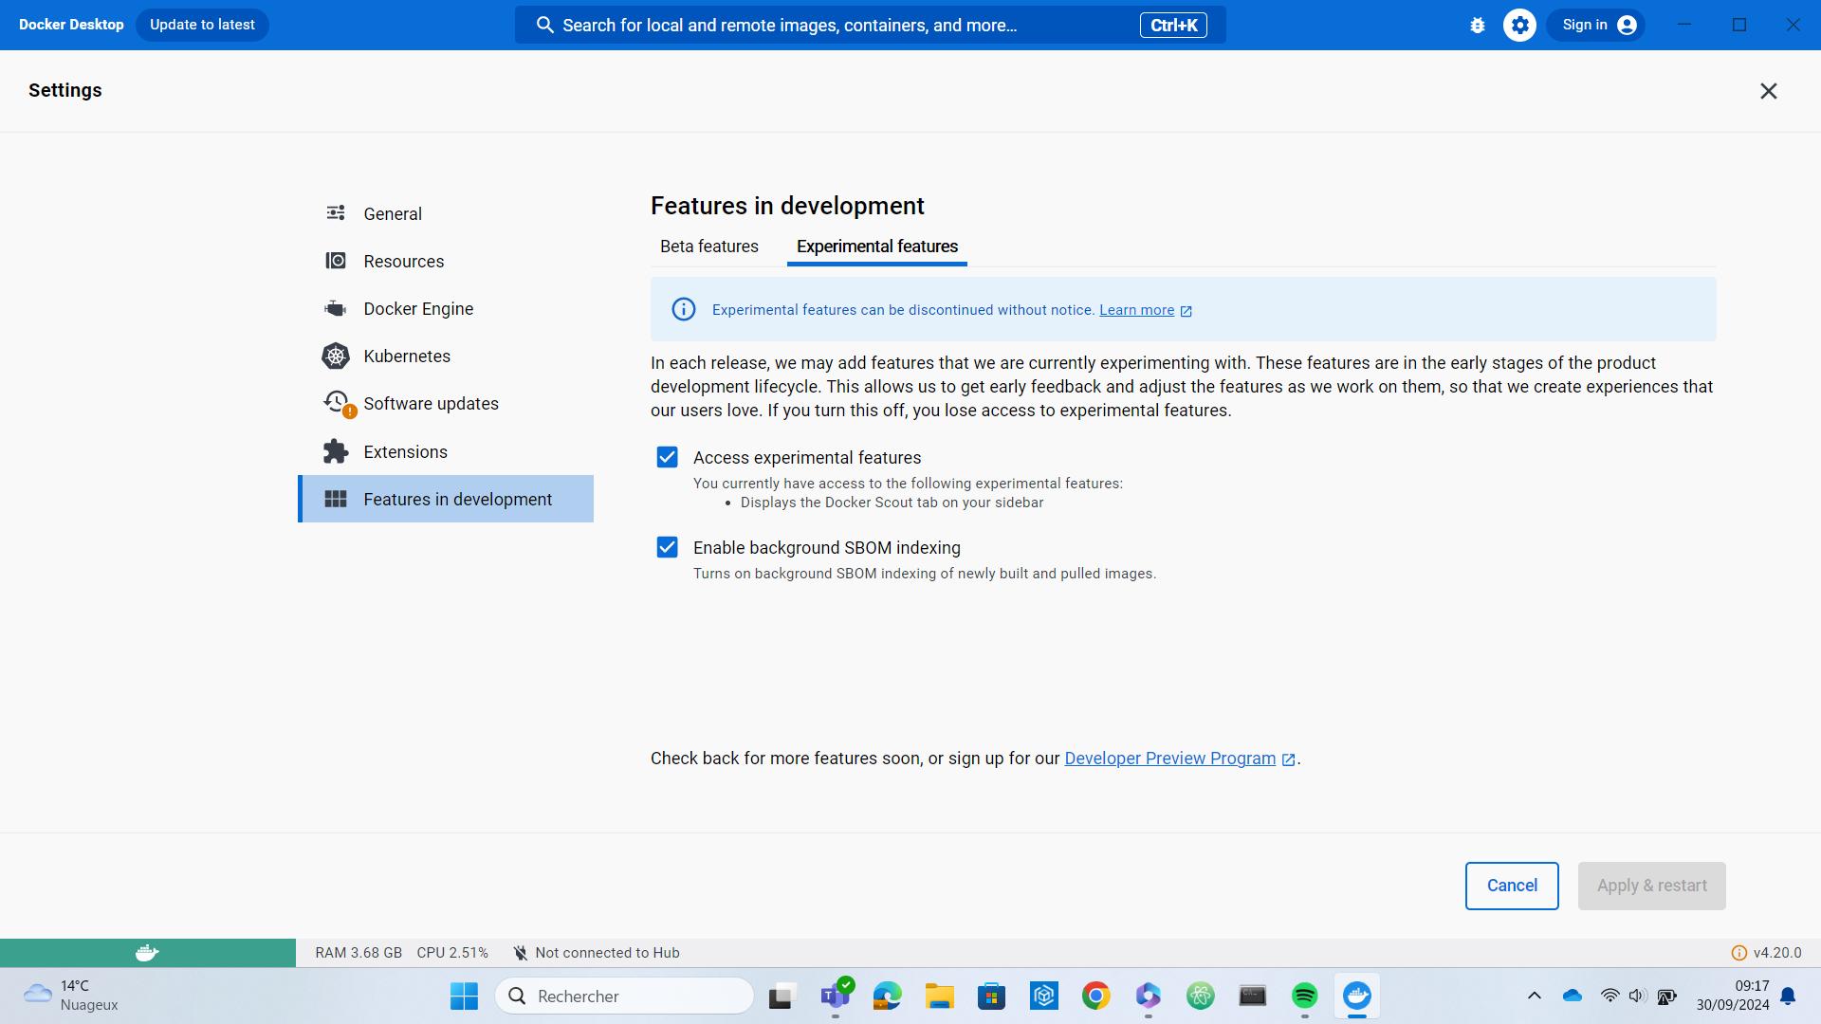Click the Docker whale icon in status bar
Screen dimensions: 1821x1024
click(x=147, y=953)
